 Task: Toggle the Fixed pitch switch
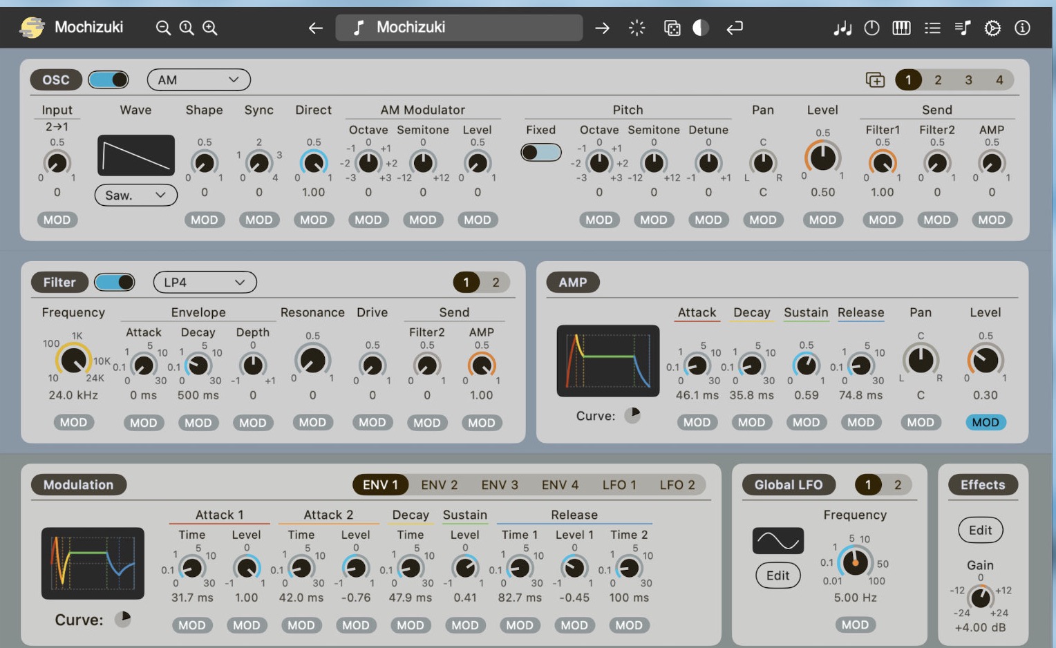point(540,152)
